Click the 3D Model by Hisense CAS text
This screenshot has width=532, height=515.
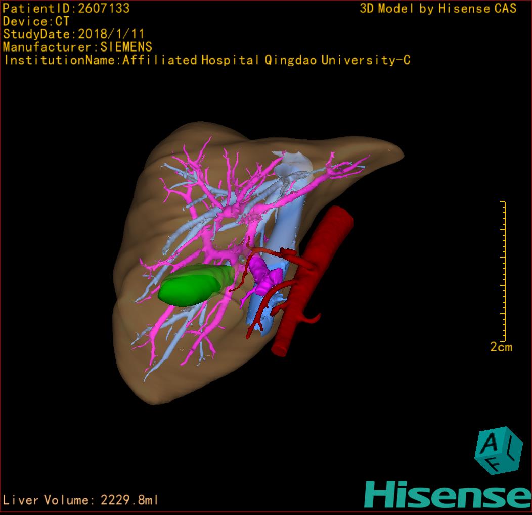tap(438, 8)
